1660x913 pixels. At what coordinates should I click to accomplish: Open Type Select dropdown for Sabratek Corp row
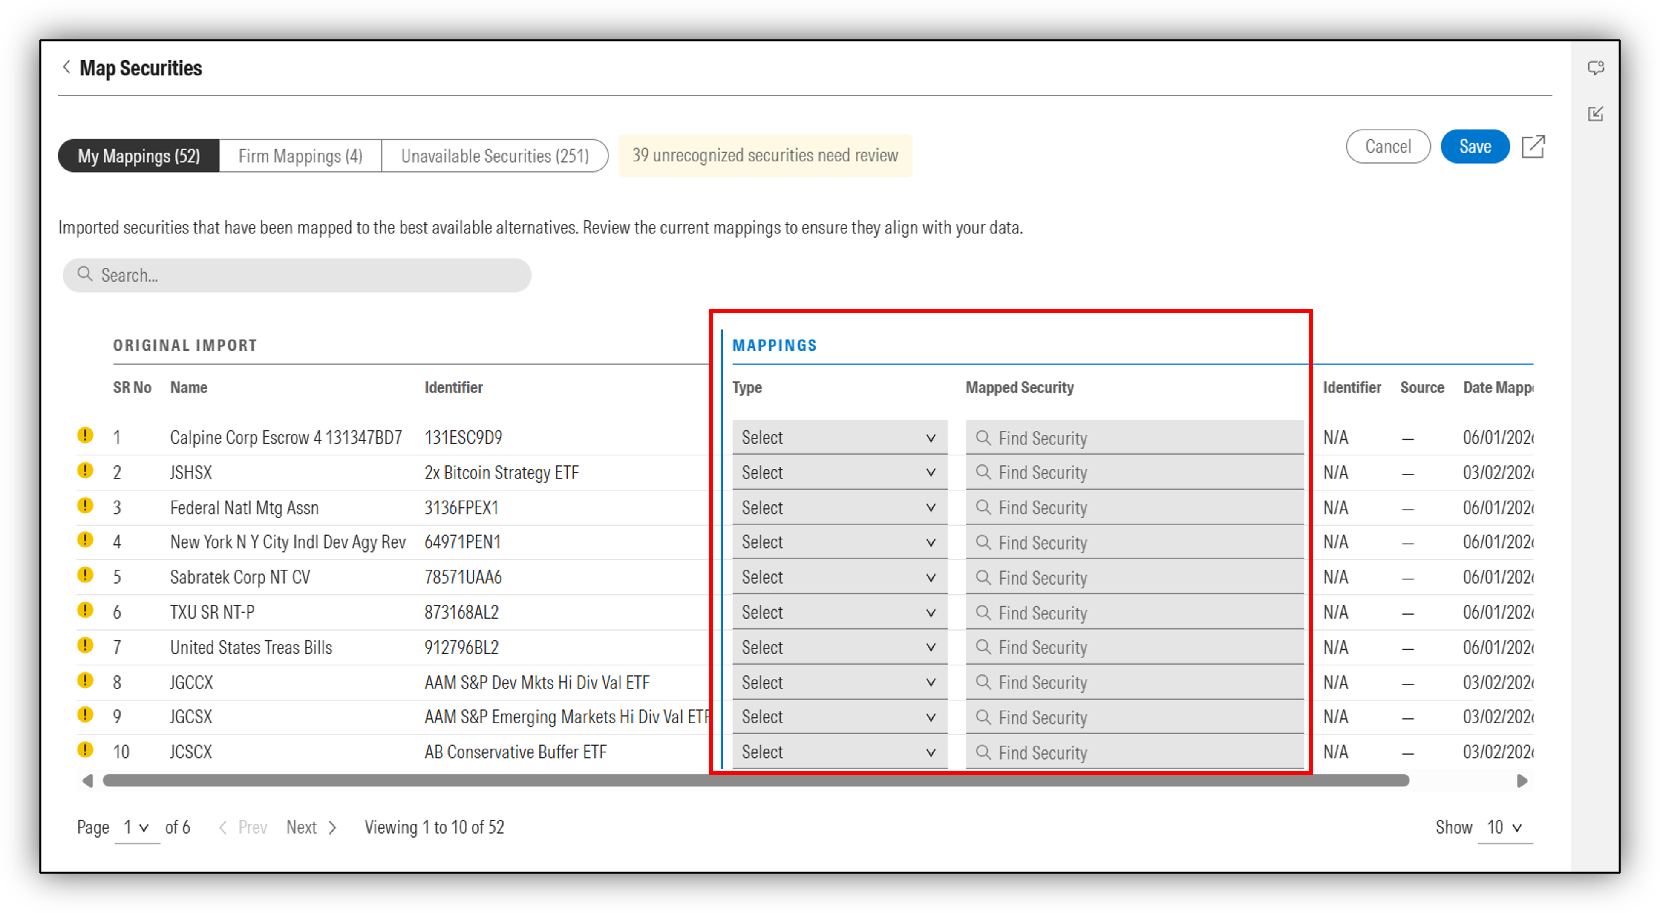pyautogui.click(x=839, y=577)
